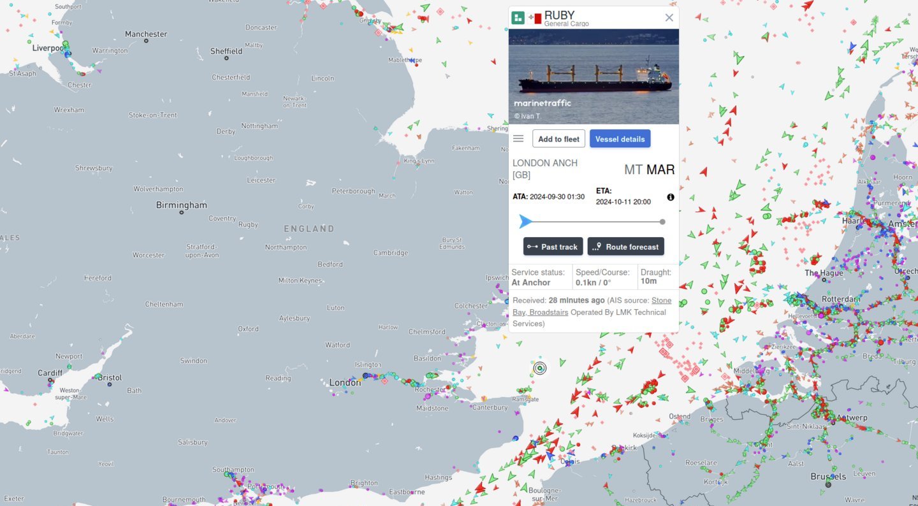918x506 pixels.
Task: Open the RUBY ship photo
Action: [x=594, y=76]
